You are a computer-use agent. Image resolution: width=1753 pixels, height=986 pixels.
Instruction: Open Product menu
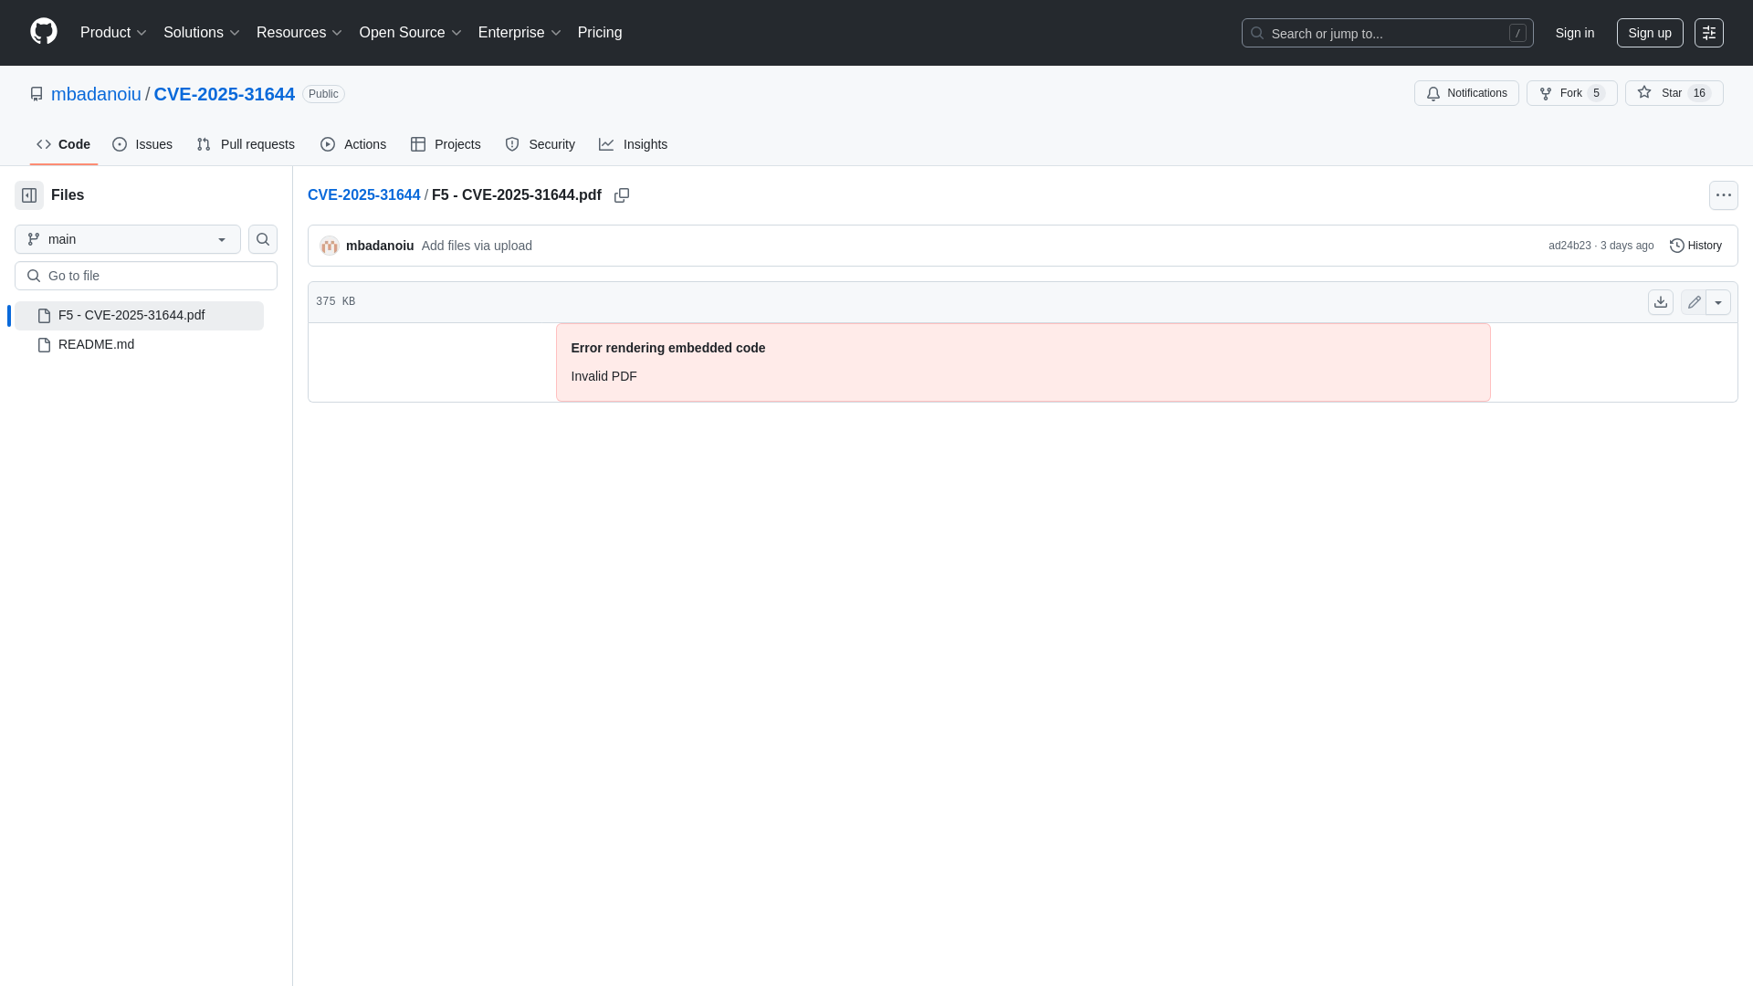point(113,33)
